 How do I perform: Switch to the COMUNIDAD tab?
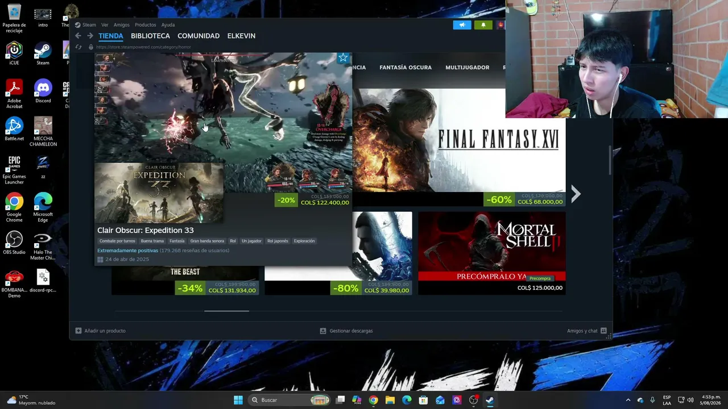point(198,36)
